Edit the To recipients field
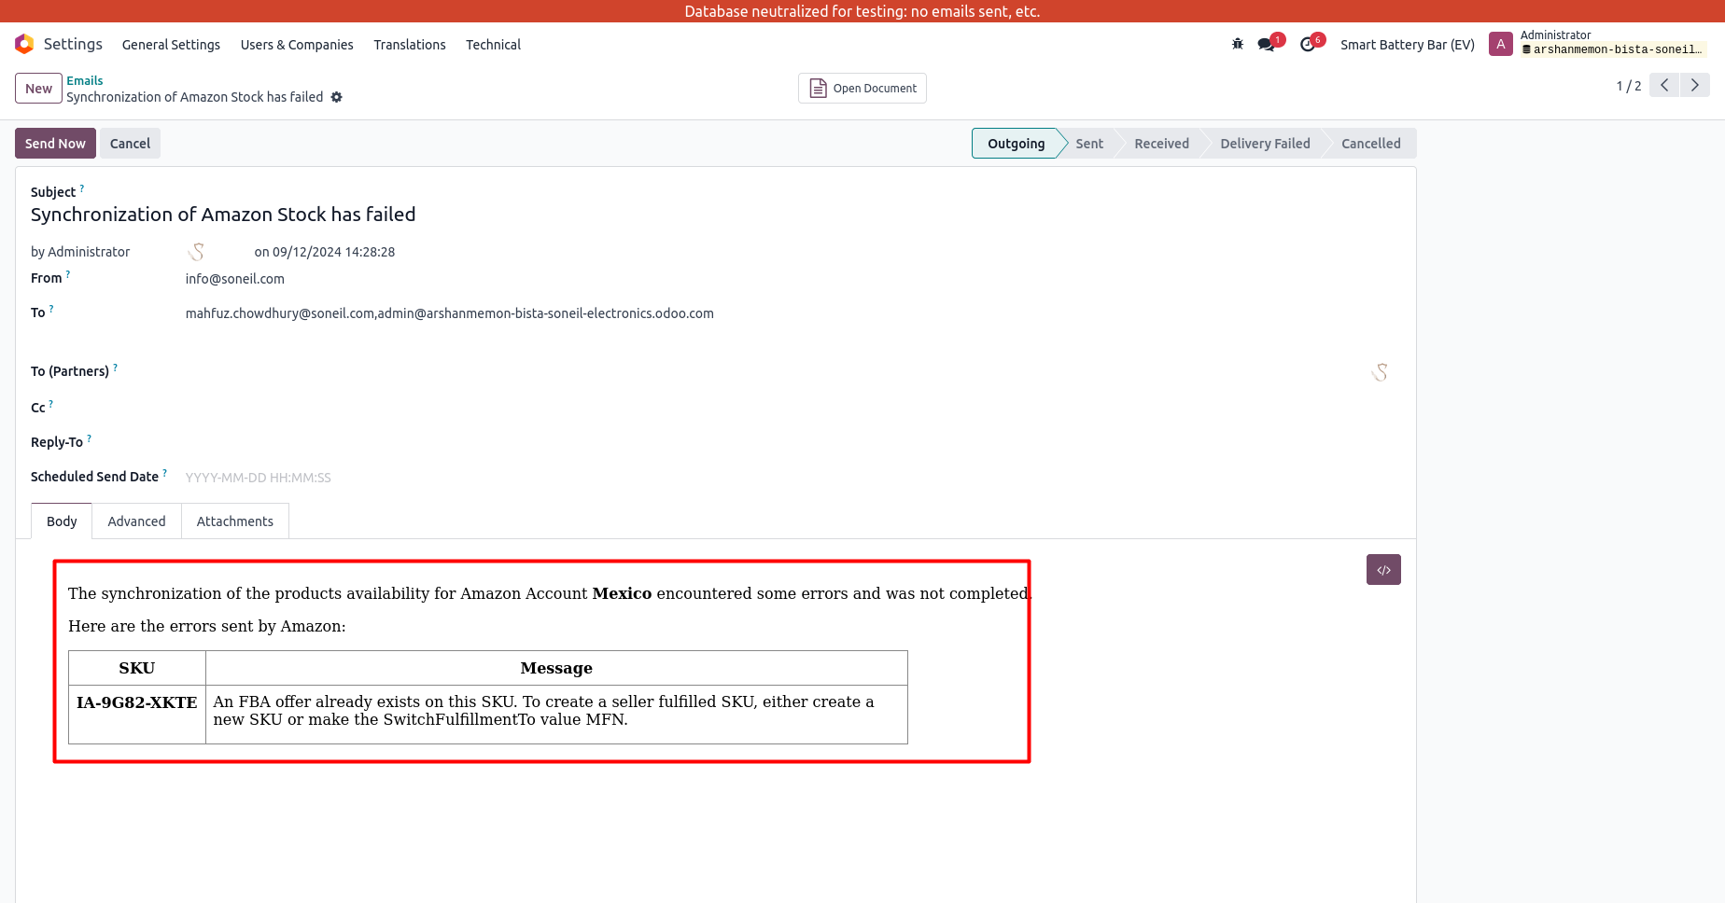Screen dimensions: 1725x903 tap(449, 313)
